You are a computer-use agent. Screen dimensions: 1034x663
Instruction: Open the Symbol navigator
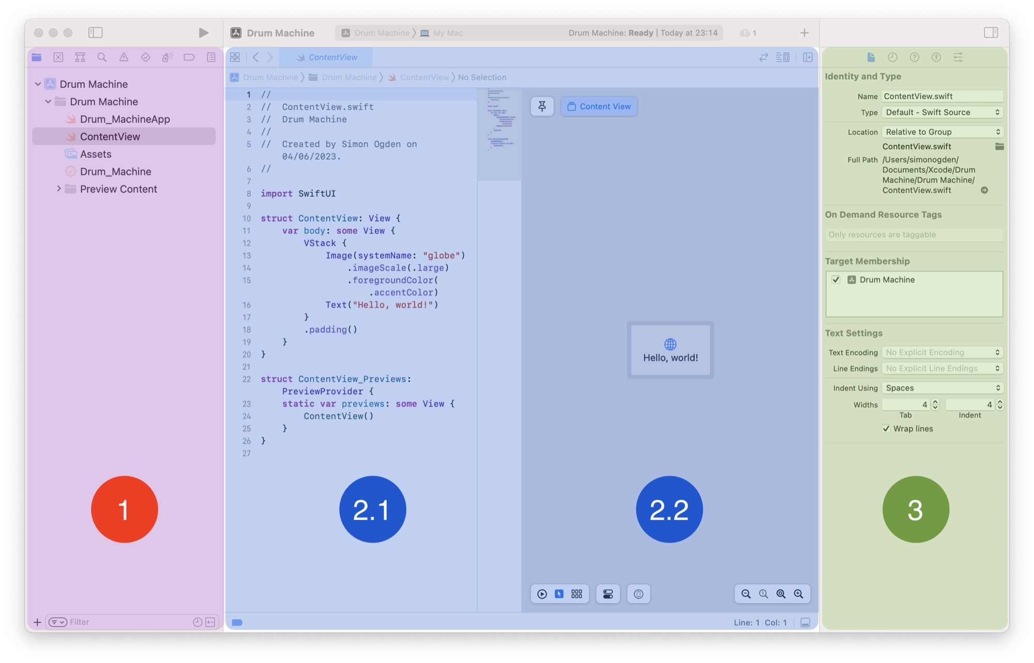[80, 57]
